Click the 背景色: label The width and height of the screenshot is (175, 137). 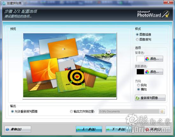click(x=140, y=53)
